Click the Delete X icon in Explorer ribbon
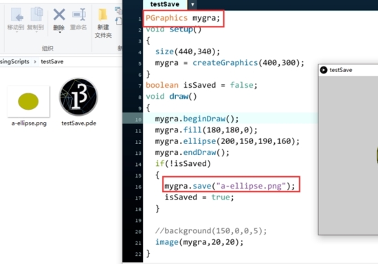 coord(59,14)
